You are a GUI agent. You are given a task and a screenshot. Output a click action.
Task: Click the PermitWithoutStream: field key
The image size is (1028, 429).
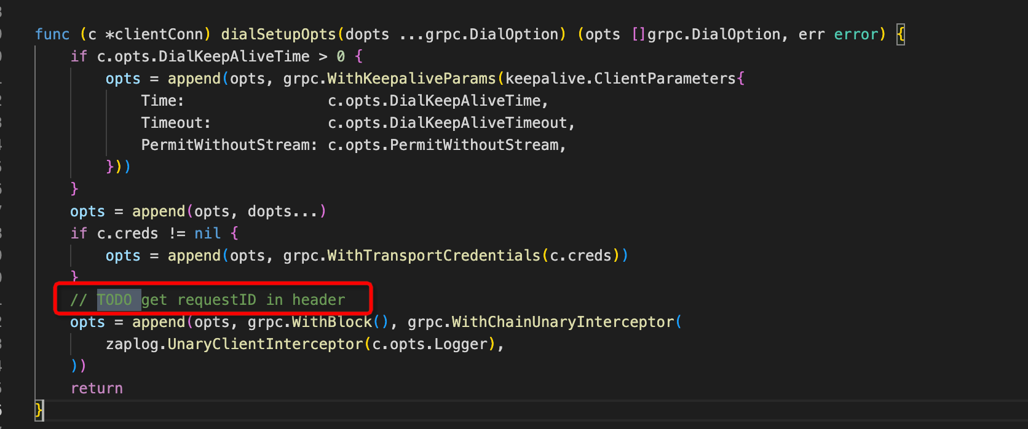229,145
